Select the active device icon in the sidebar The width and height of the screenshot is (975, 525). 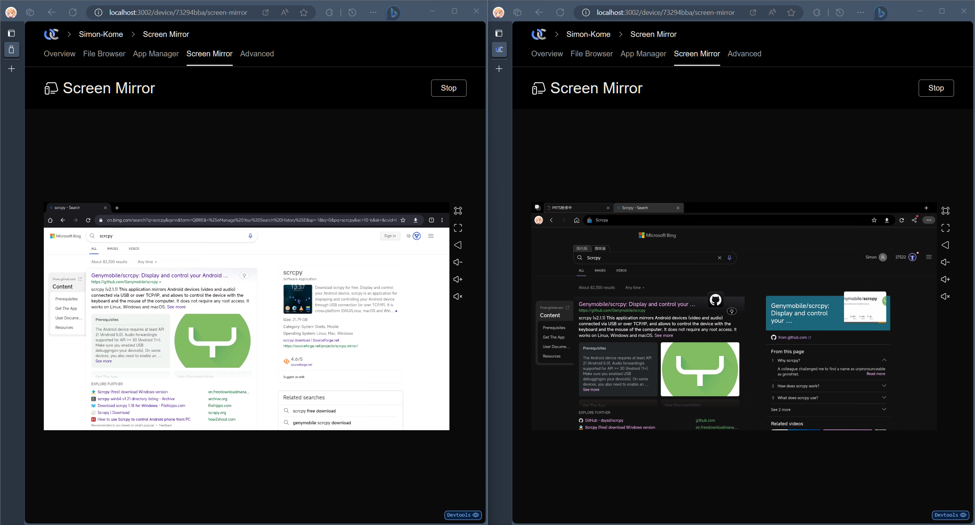pyautogui.click(x=12, y=49)
